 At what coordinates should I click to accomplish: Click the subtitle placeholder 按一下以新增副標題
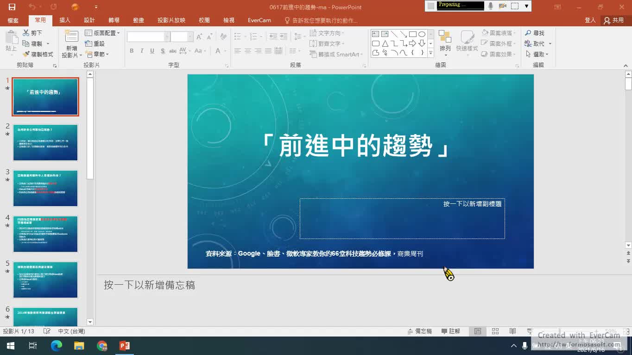[402, 219]
